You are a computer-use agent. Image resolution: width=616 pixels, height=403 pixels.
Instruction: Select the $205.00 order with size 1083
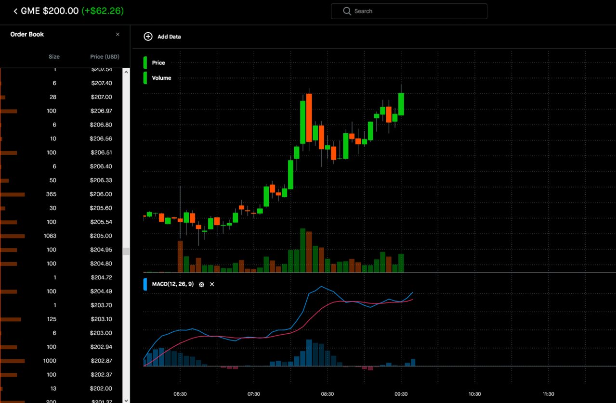[61, 236]
